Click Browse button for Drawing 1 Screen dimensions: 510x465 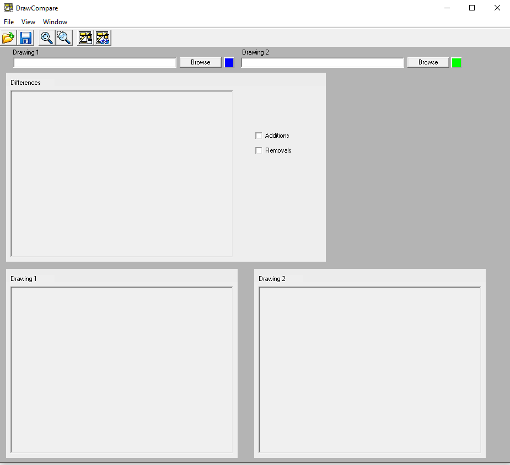click(x=200, y=62)
